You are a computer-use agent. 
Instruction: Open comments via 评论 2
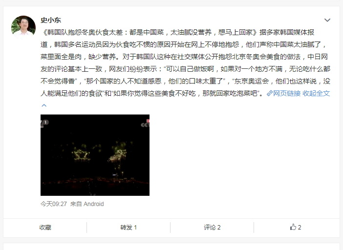coord(212,228)
